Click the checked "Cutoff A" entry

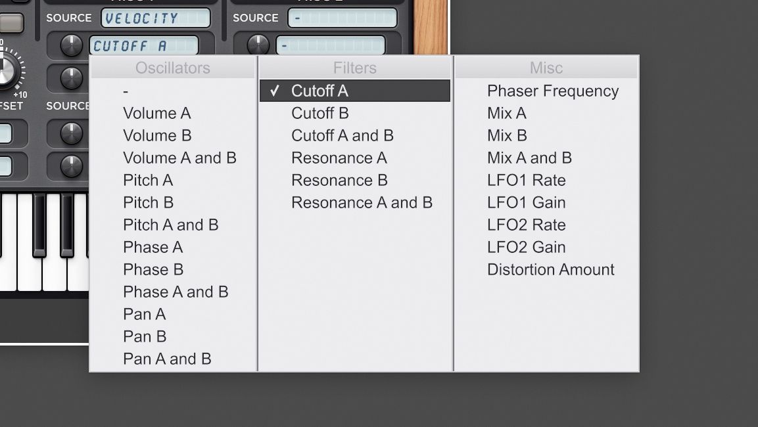[320, 91]
